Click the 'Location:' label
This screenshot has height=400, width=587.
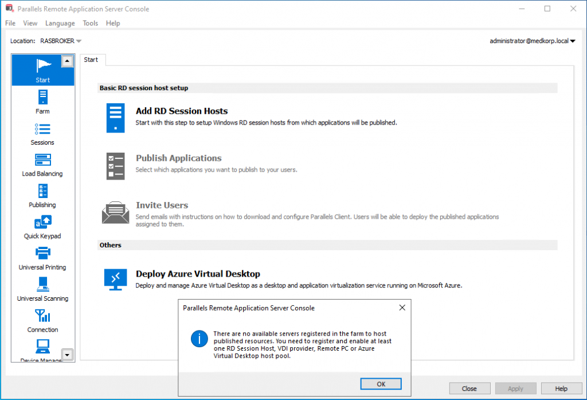coord(22,41)
